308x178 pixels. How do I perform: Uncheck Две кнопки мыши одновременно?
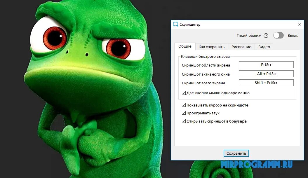point(184,93)
